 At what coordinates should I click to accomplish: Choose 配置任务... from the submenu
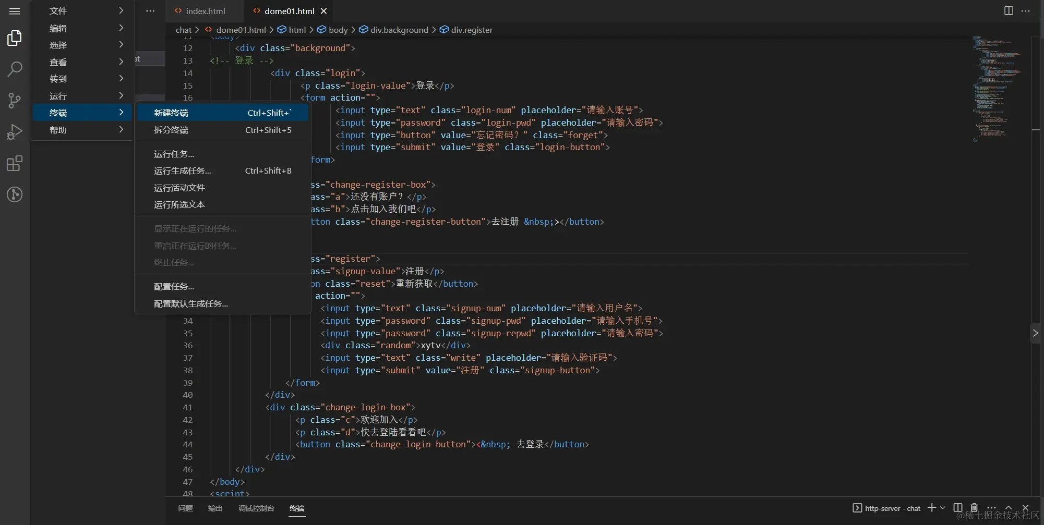point(223,286)
